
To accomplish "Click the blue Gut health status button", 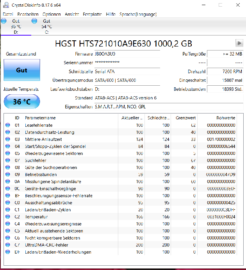I will 22,70.
